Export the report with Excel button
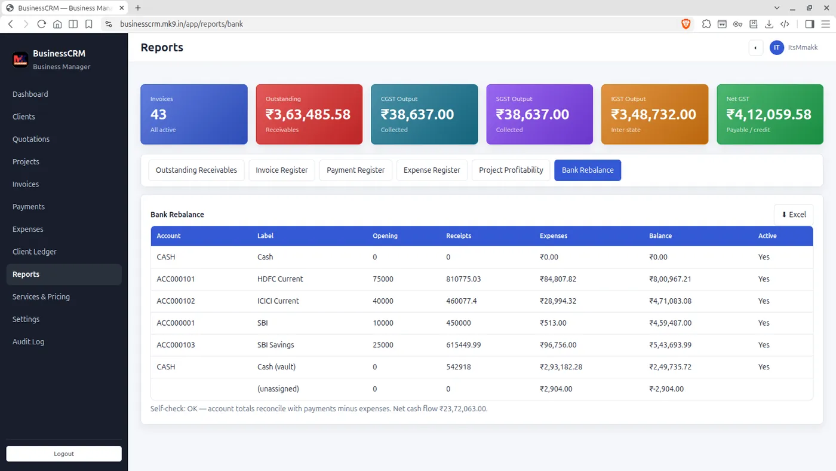This screenshot has height=471, width=836. 794,215
